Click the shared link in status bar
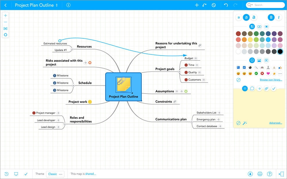Viewport: 287px width, 179px height. point(91,174)
